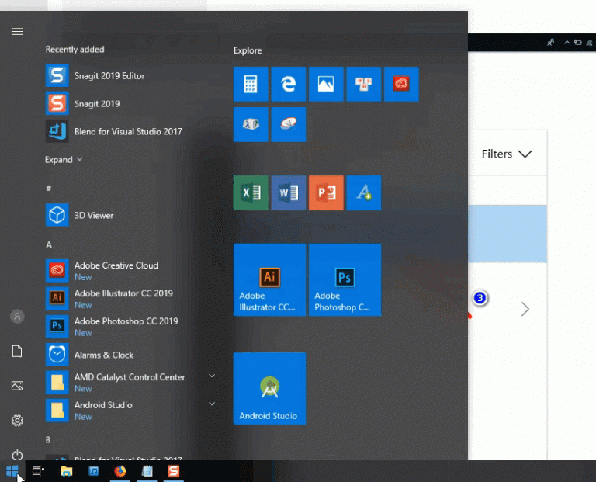The width and height of the screenshot is (596, 482).
Task: Open the PowerPoint tile
Action: click(326, 192)
